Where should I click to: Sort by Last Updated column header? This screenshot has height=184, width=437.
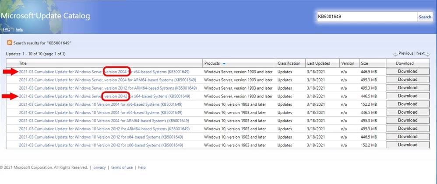318,63
